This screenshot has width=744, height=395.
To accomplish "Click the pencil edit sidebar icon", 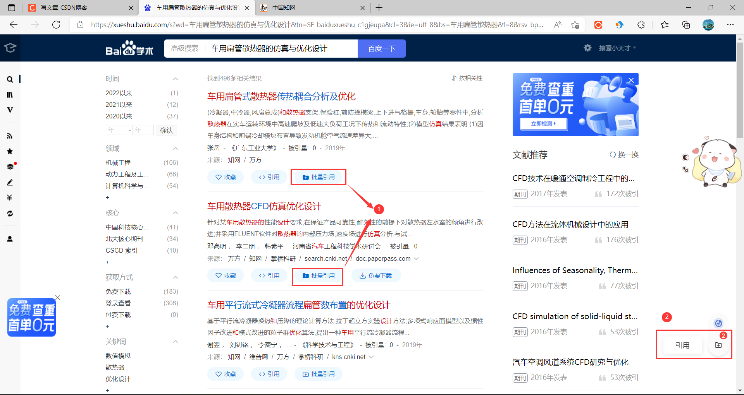I will point(10,182).
